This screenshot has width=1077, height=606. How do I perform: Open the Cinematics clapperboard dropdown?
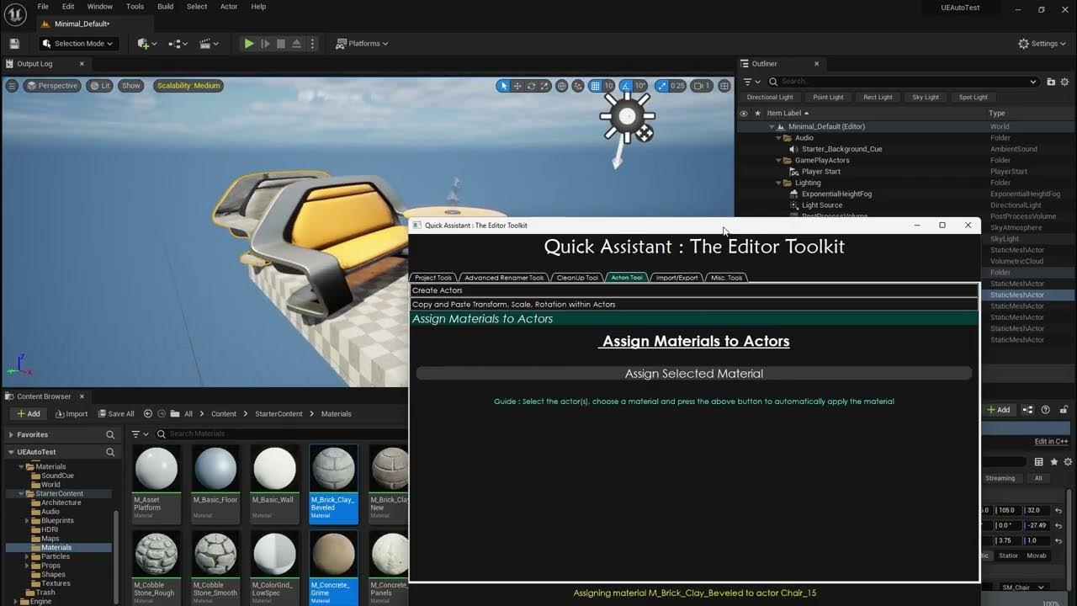(x=210, y=44)
